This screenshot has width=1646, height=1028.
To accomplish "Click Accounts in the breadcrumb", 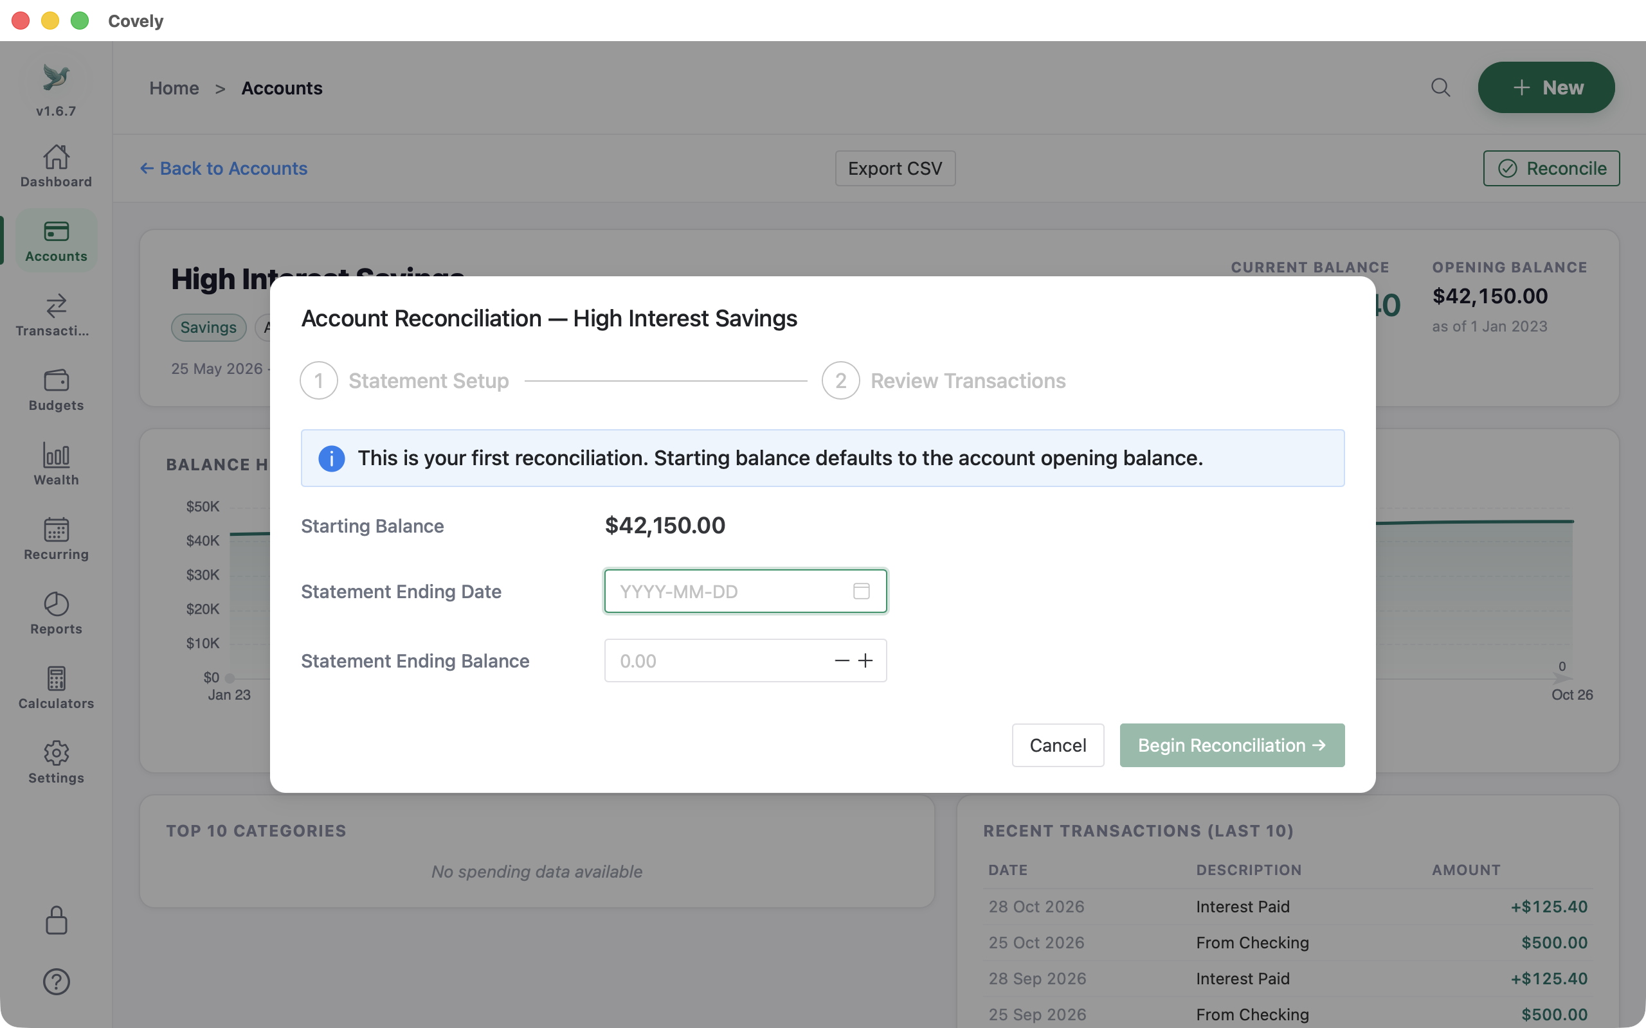I will click(282, 88).
